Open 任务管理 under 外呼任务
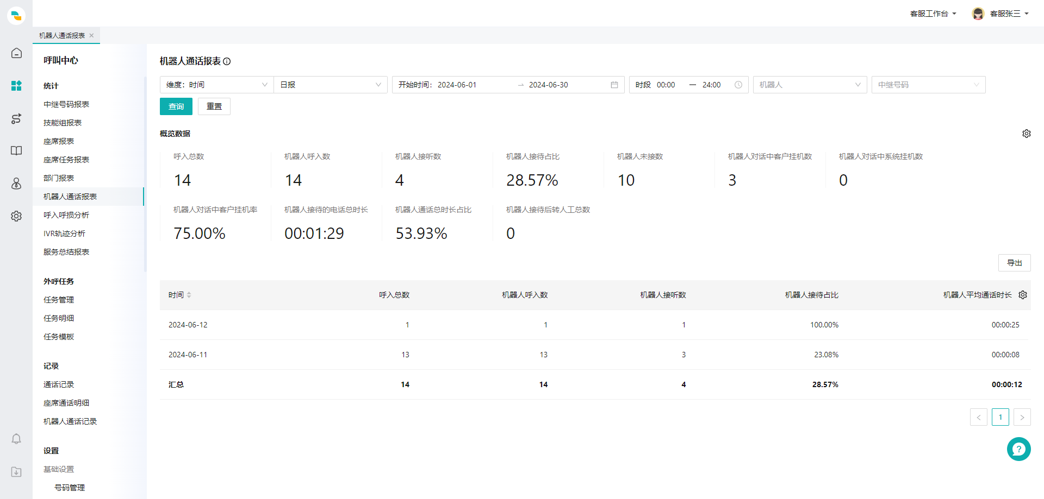Viewport: 1044px width, 499px height. (x=59, y=300)
